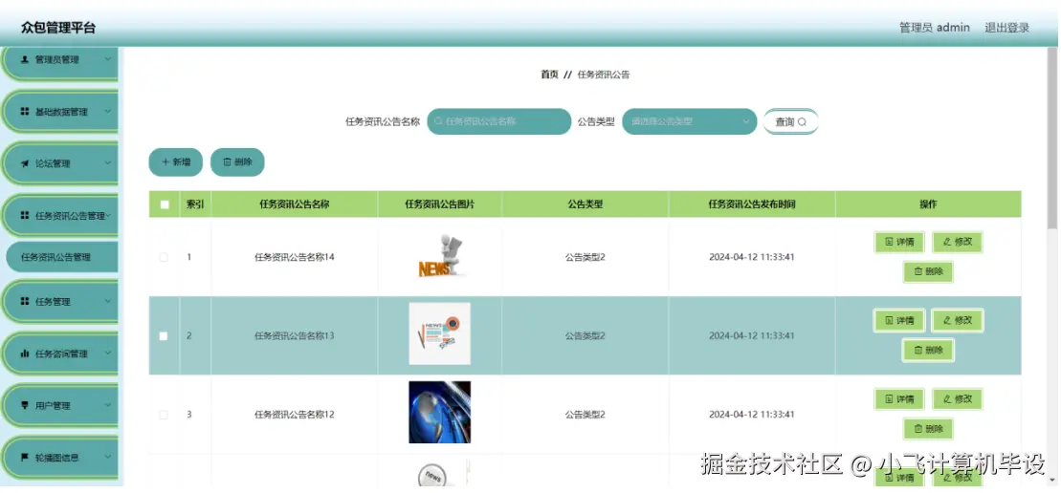Click 任务资讯公告名称 column header
The image size is (1061, 493).
click(x=295, y=204)
